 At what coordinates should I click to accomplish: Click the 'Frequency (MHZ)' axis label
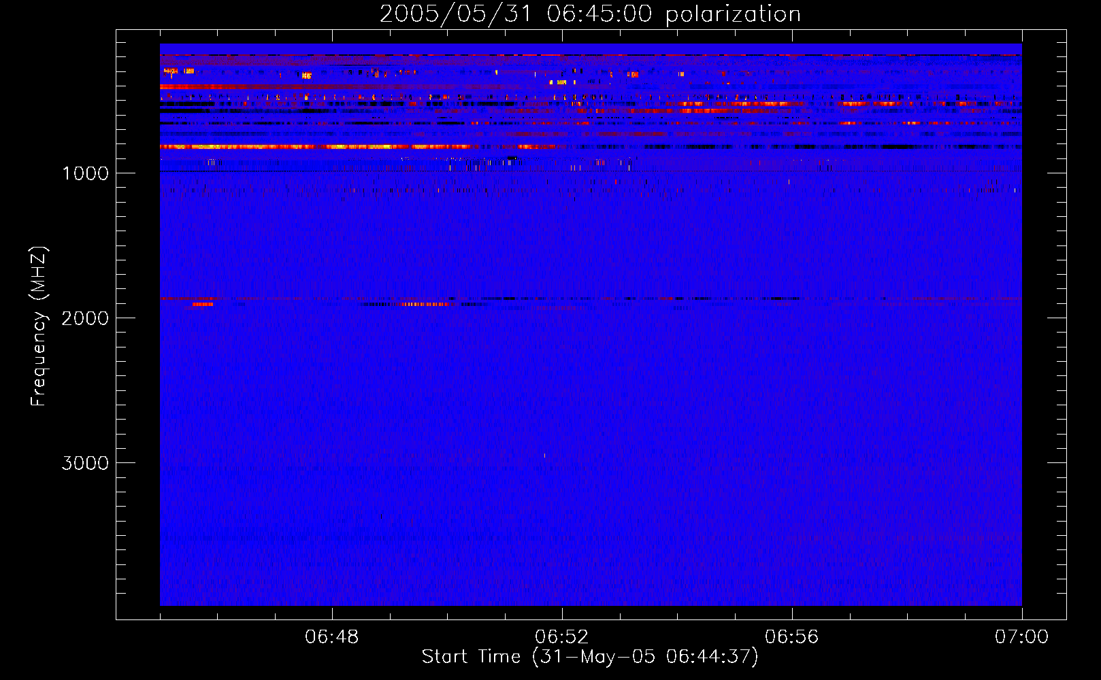pyautogui.click(x=39, y=326)
